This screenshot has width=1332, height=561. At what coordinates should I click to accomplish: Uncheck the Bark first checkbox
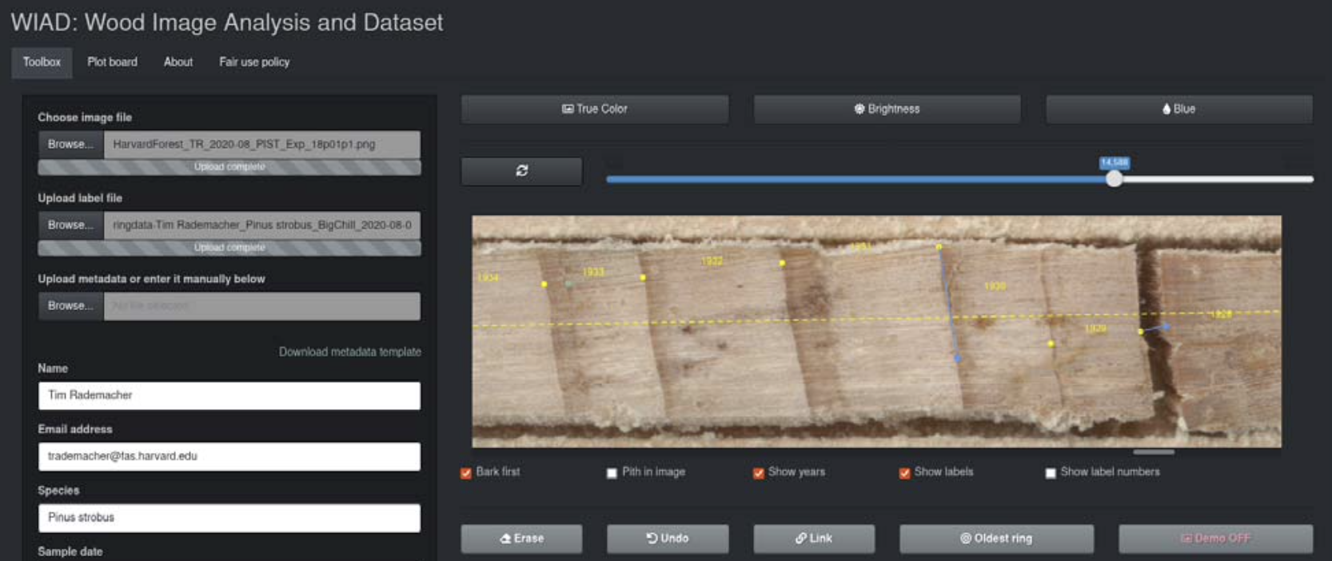coord(466,473)
